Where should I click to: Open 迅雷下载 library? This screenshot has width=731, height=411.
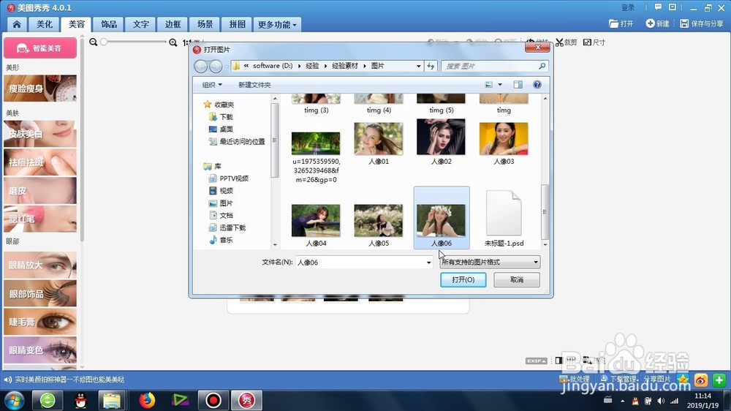(x=232, y=227)
